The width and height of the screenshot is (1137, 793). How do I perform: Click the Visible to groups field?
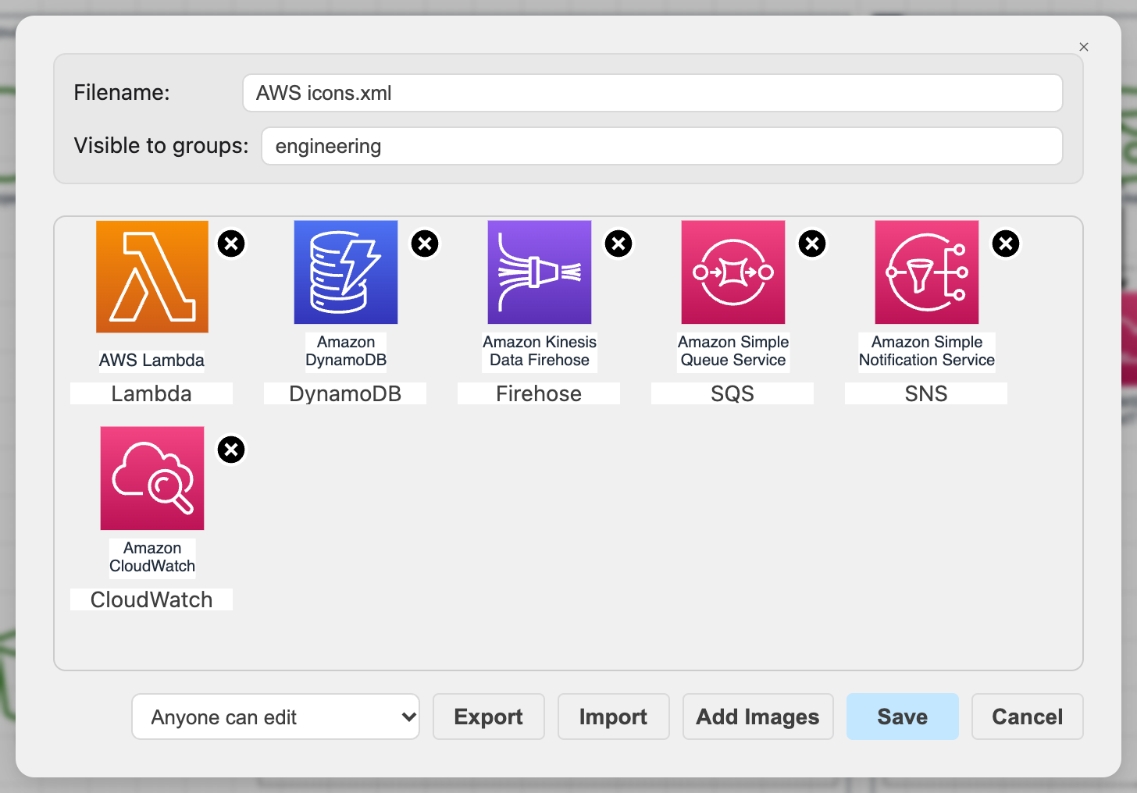(662, 146)
